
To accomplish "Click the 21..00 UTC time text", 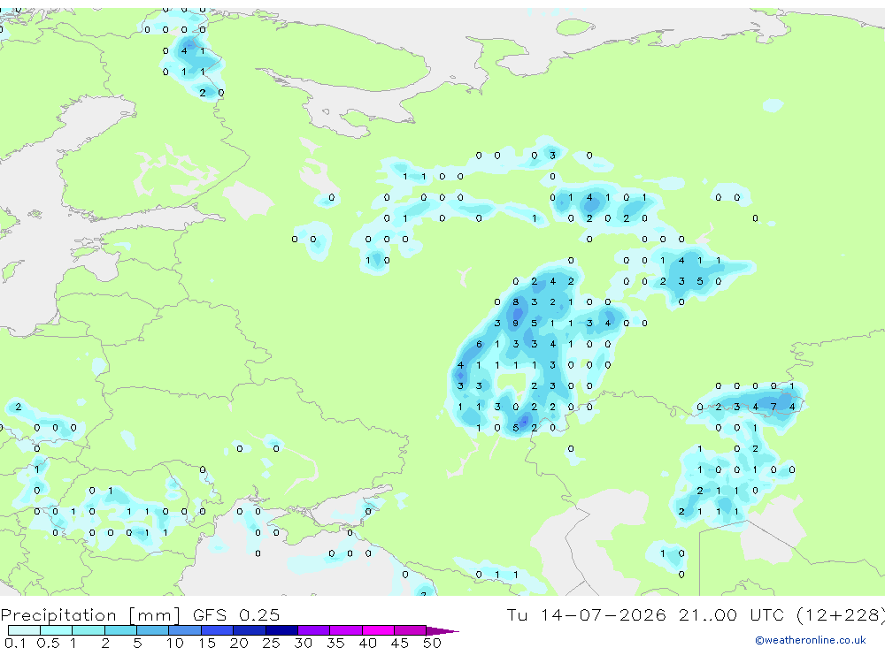I will pyautogui.click(x=732, y=614).
